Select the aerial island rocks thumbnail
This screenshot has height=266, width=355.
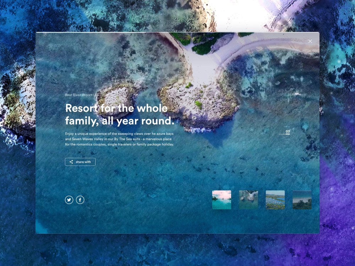(248, 200)
